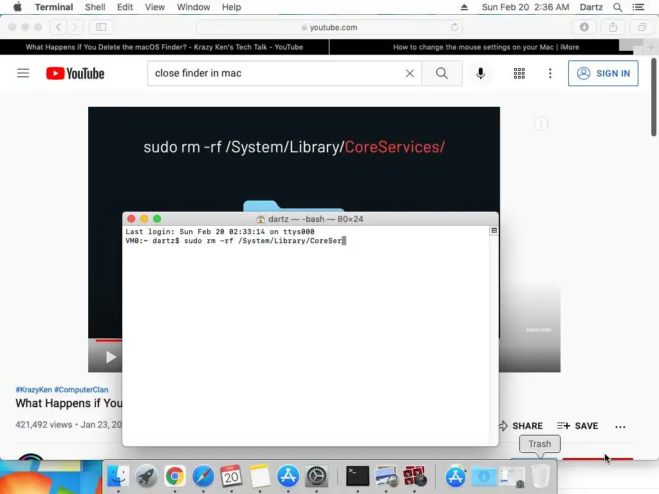Open Launchpad from the Dock
This screenshot has width=659, height=494.
coord(147,477)
